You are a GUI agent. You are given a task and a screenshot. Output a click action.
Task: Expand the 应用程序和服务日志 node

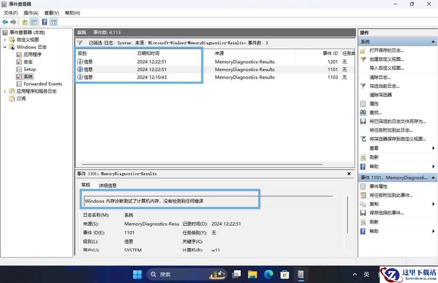point(5,91)
